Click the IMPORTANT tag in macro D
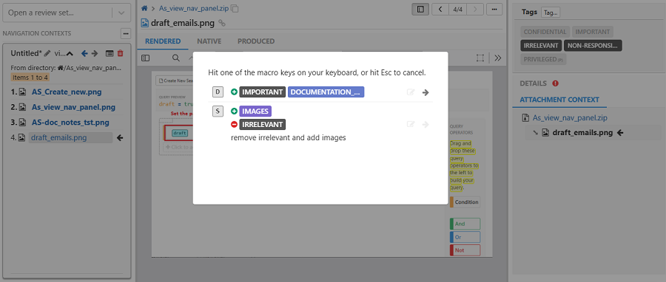This screenshot has height=282, width=666. 263,92
